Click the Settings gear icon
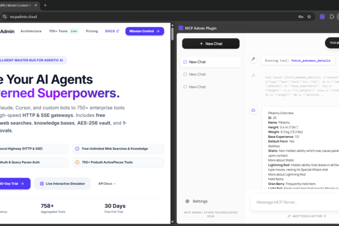This screenshot has width=339, height=226. point(188,201)
